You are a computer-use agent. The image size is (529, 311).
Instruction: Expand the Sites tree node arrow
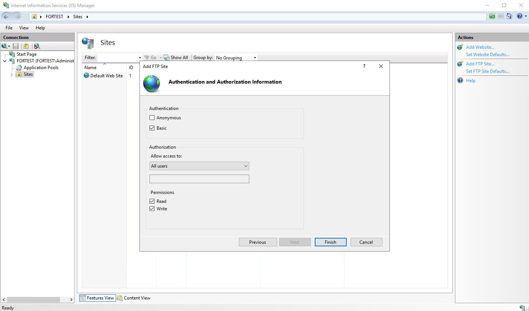12,74
